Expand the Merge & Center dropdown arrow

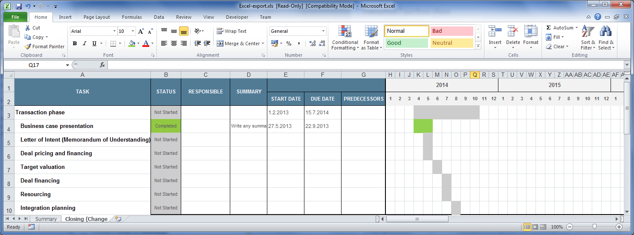263,44
